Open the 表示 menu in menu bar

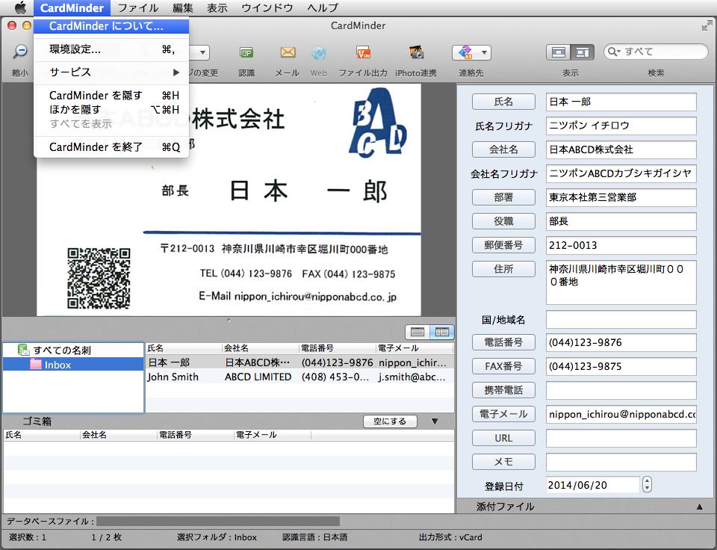coord(217,7)
